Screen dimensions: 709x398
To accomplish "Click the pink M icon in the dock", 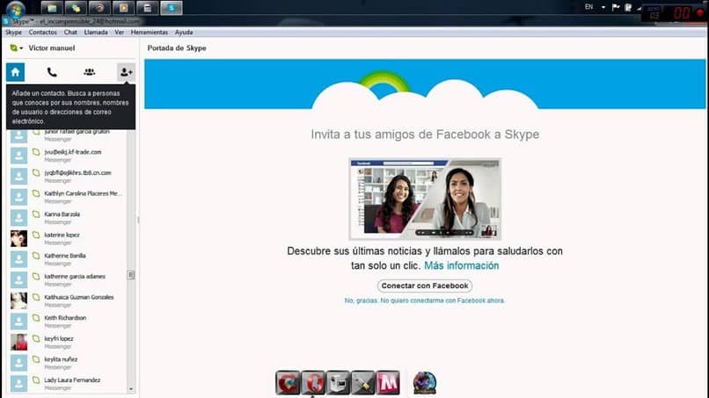I will click(388, 383).
